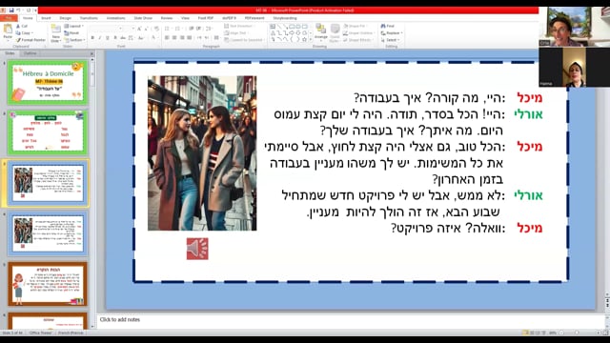
Task: Toggle Bold text formatting
Action: click(x=92, y=38)
